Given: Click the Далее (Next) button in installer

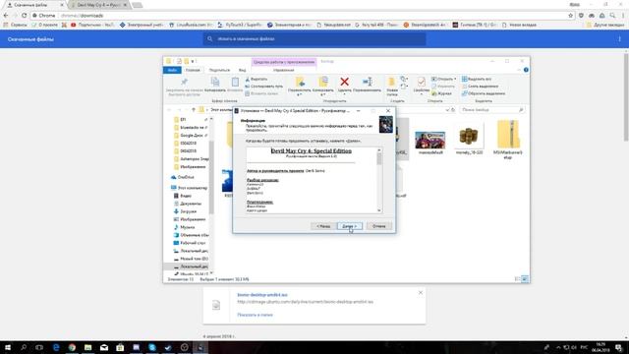Looking at the screenshot, I should click(x=350, y=226).
